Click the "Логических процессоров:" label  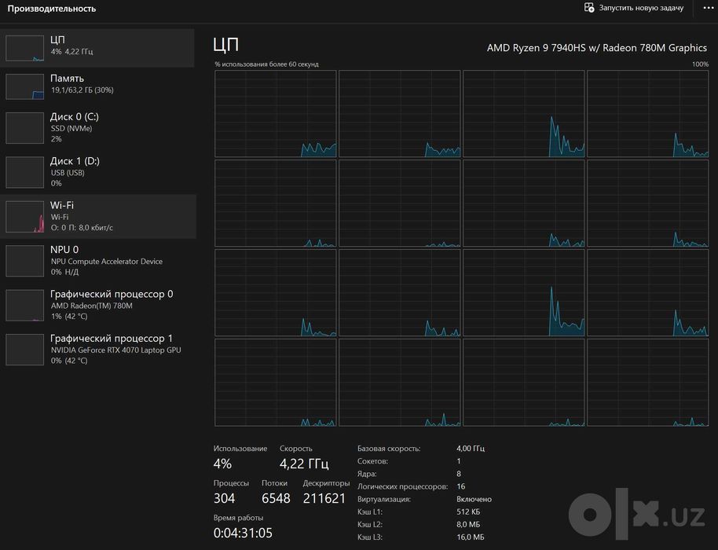(402, 486)
